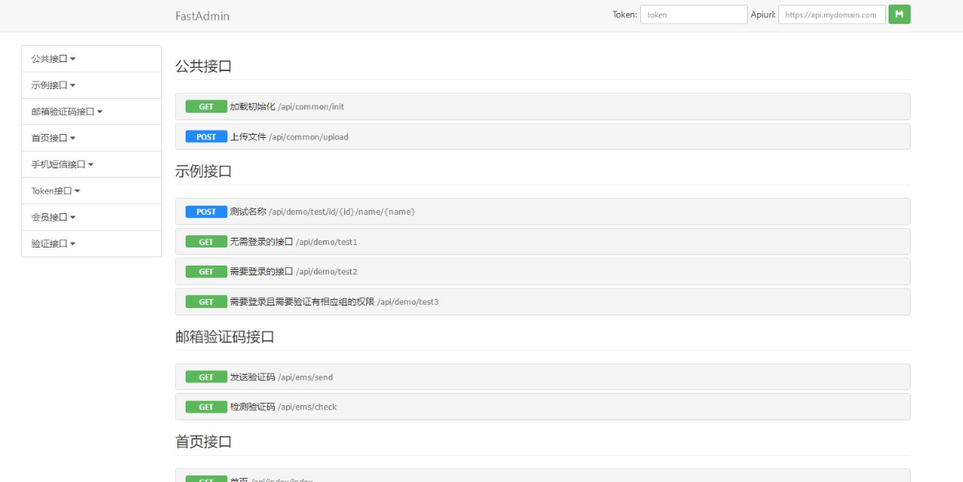Open the 验证接口 sidebar item
The image size is (963, 482).
(53, 243)
